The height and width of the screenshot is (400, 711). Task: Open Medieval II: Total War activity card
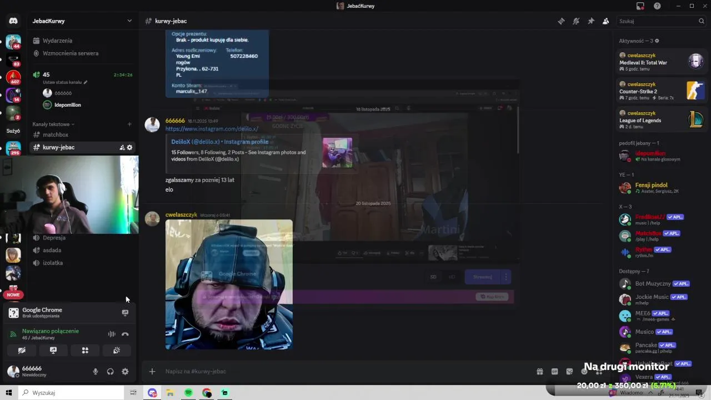click(x=662, y=62)
